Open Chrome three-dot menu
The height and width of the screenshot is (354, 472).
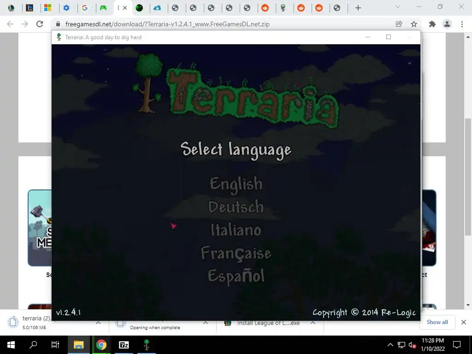462,24
